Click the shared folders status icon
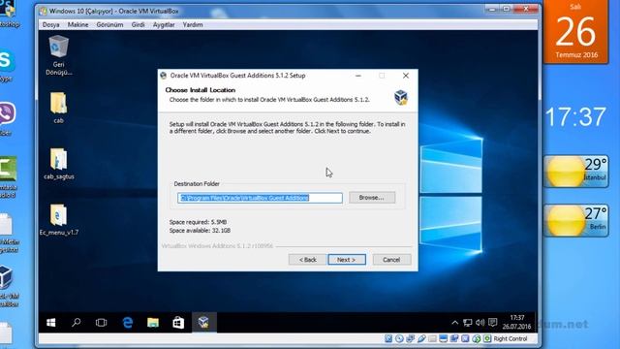Viewport: 620px width, 349px height. 432,338
